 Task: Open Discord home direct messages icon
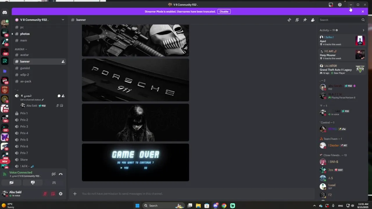(5, 12)
